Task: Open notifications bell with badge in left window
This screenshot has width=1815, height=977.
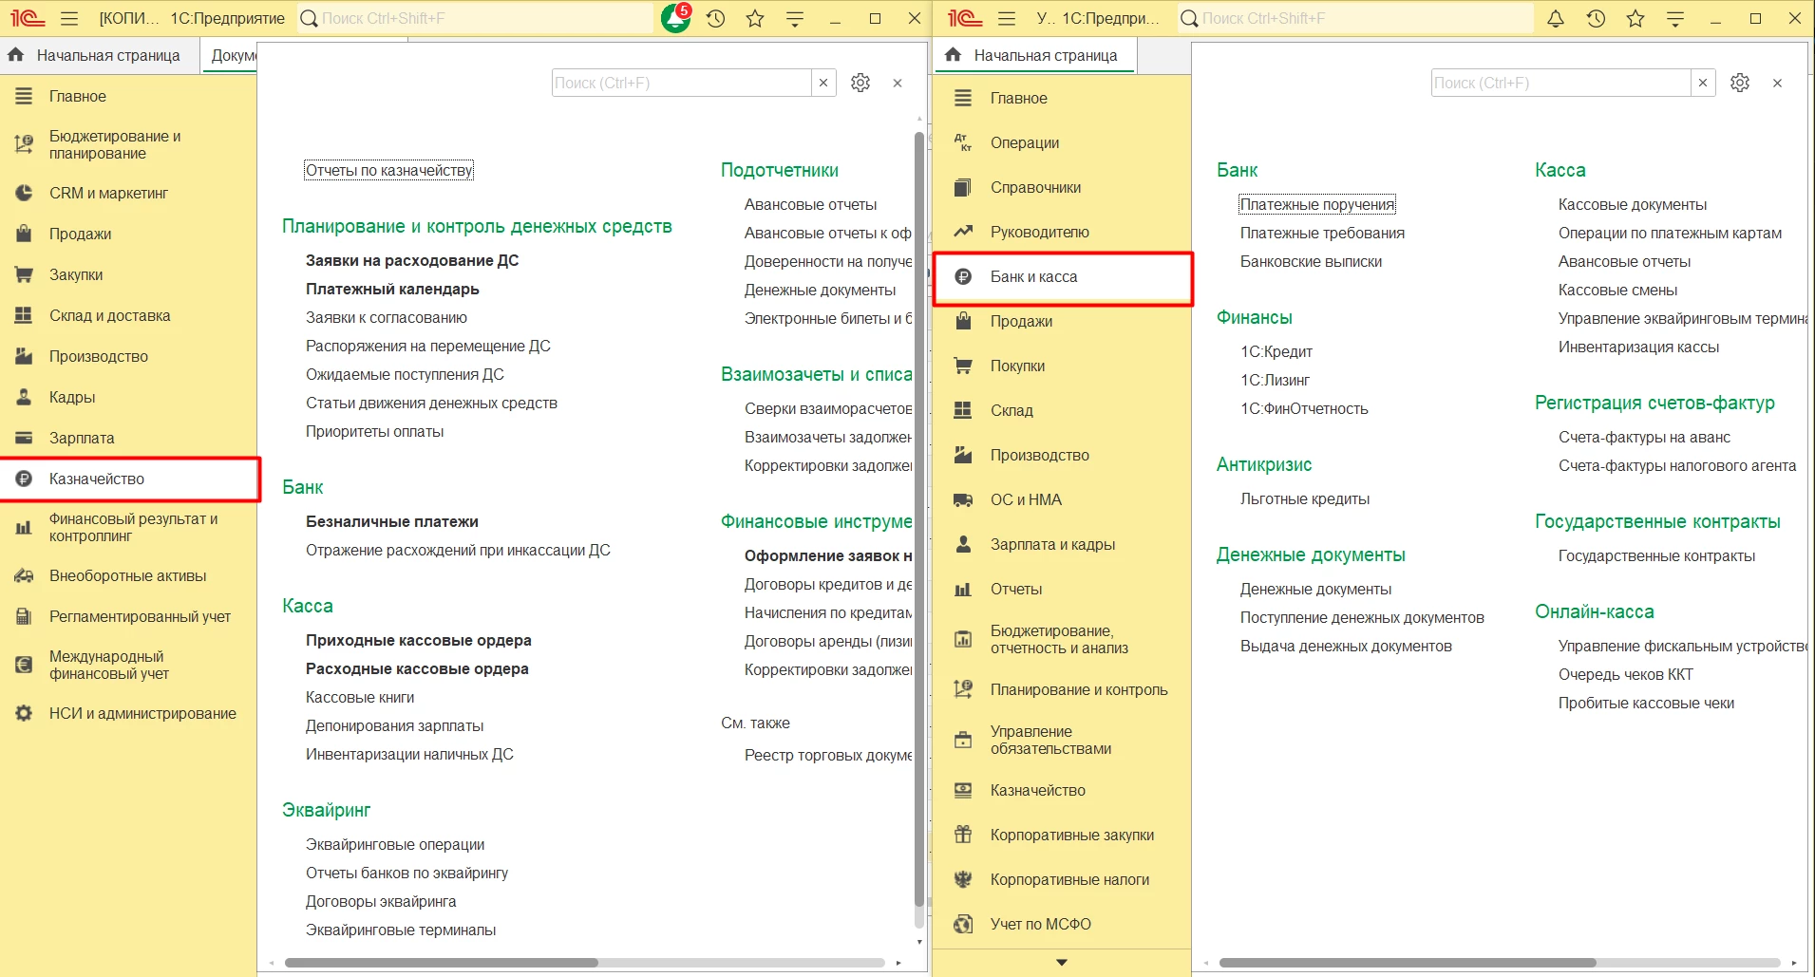Action: click(x=676, y=18)
